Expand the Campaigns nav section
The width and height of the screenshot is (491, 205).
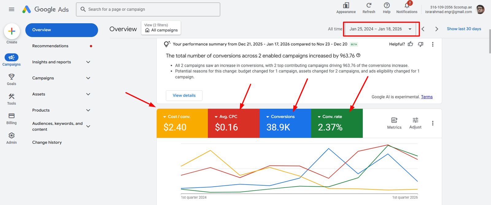(88, 78)
